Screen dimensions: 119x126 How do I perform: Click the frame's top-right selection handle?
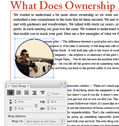tap(53, 39)
